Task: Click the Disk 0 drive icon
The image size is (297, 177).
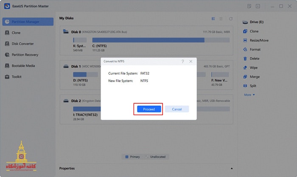Action: (66, 32)
